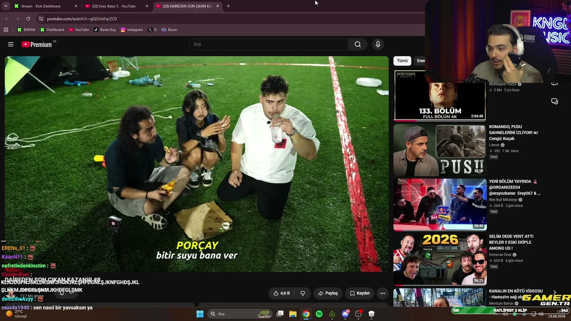Open the white beast-head taskbar app

(371, 314)
